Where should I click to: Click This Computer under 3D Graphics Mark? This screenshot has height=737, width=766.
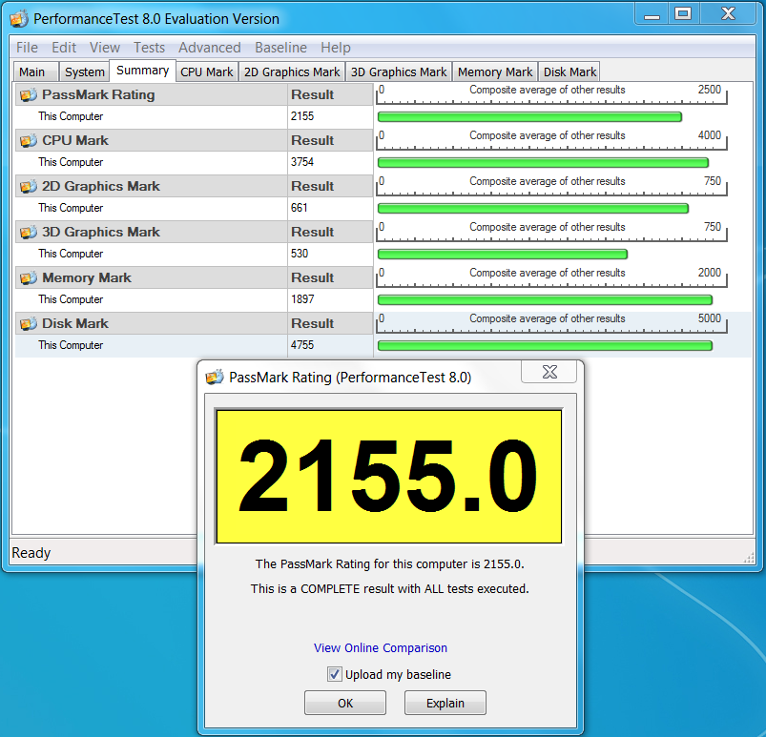[x=71, y=254]
